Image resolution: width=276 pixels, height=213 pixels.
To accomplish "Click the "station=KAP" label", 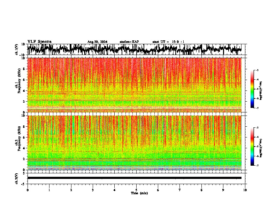I will point(129,42).
